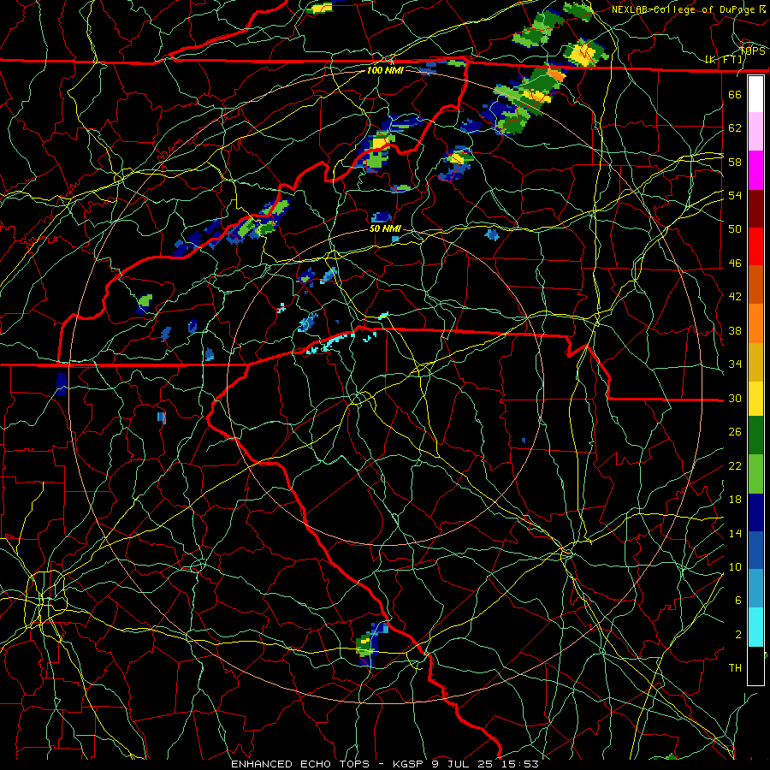Select the 62 value on the legend

pos(735,128)
